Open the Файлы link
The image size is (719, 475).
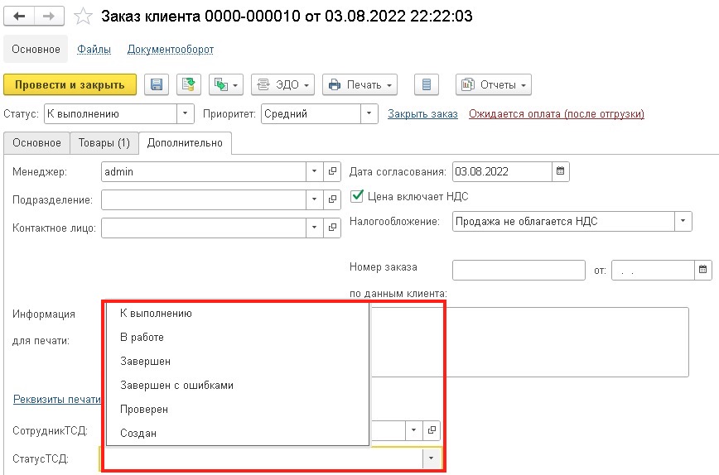pos(94,49)
